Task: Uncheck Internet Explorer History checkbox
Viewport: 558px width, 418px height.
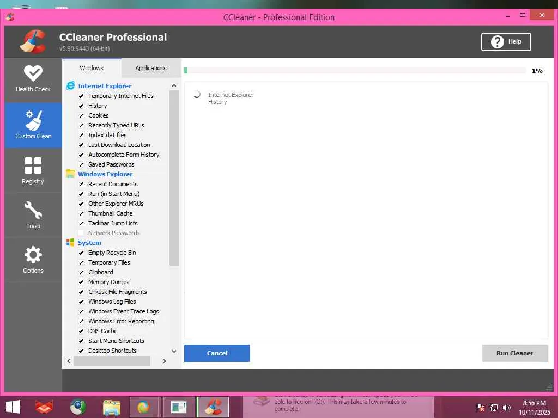Action: [x=81, y=106]
